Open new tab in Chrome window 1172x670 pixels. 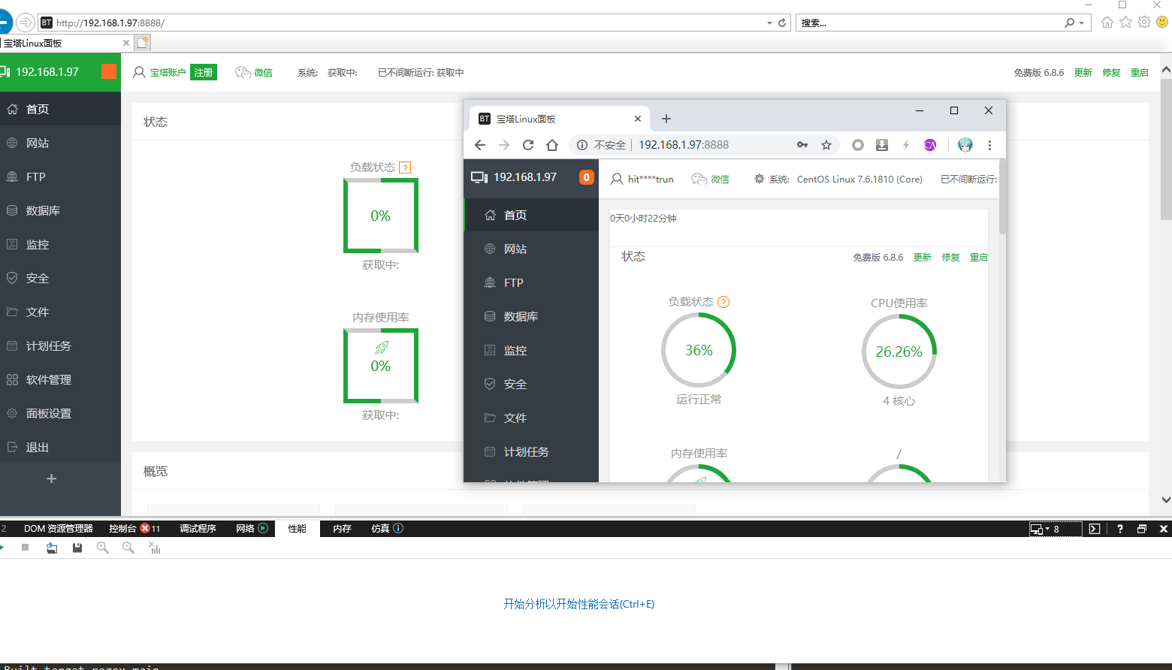tap(666, 119)
